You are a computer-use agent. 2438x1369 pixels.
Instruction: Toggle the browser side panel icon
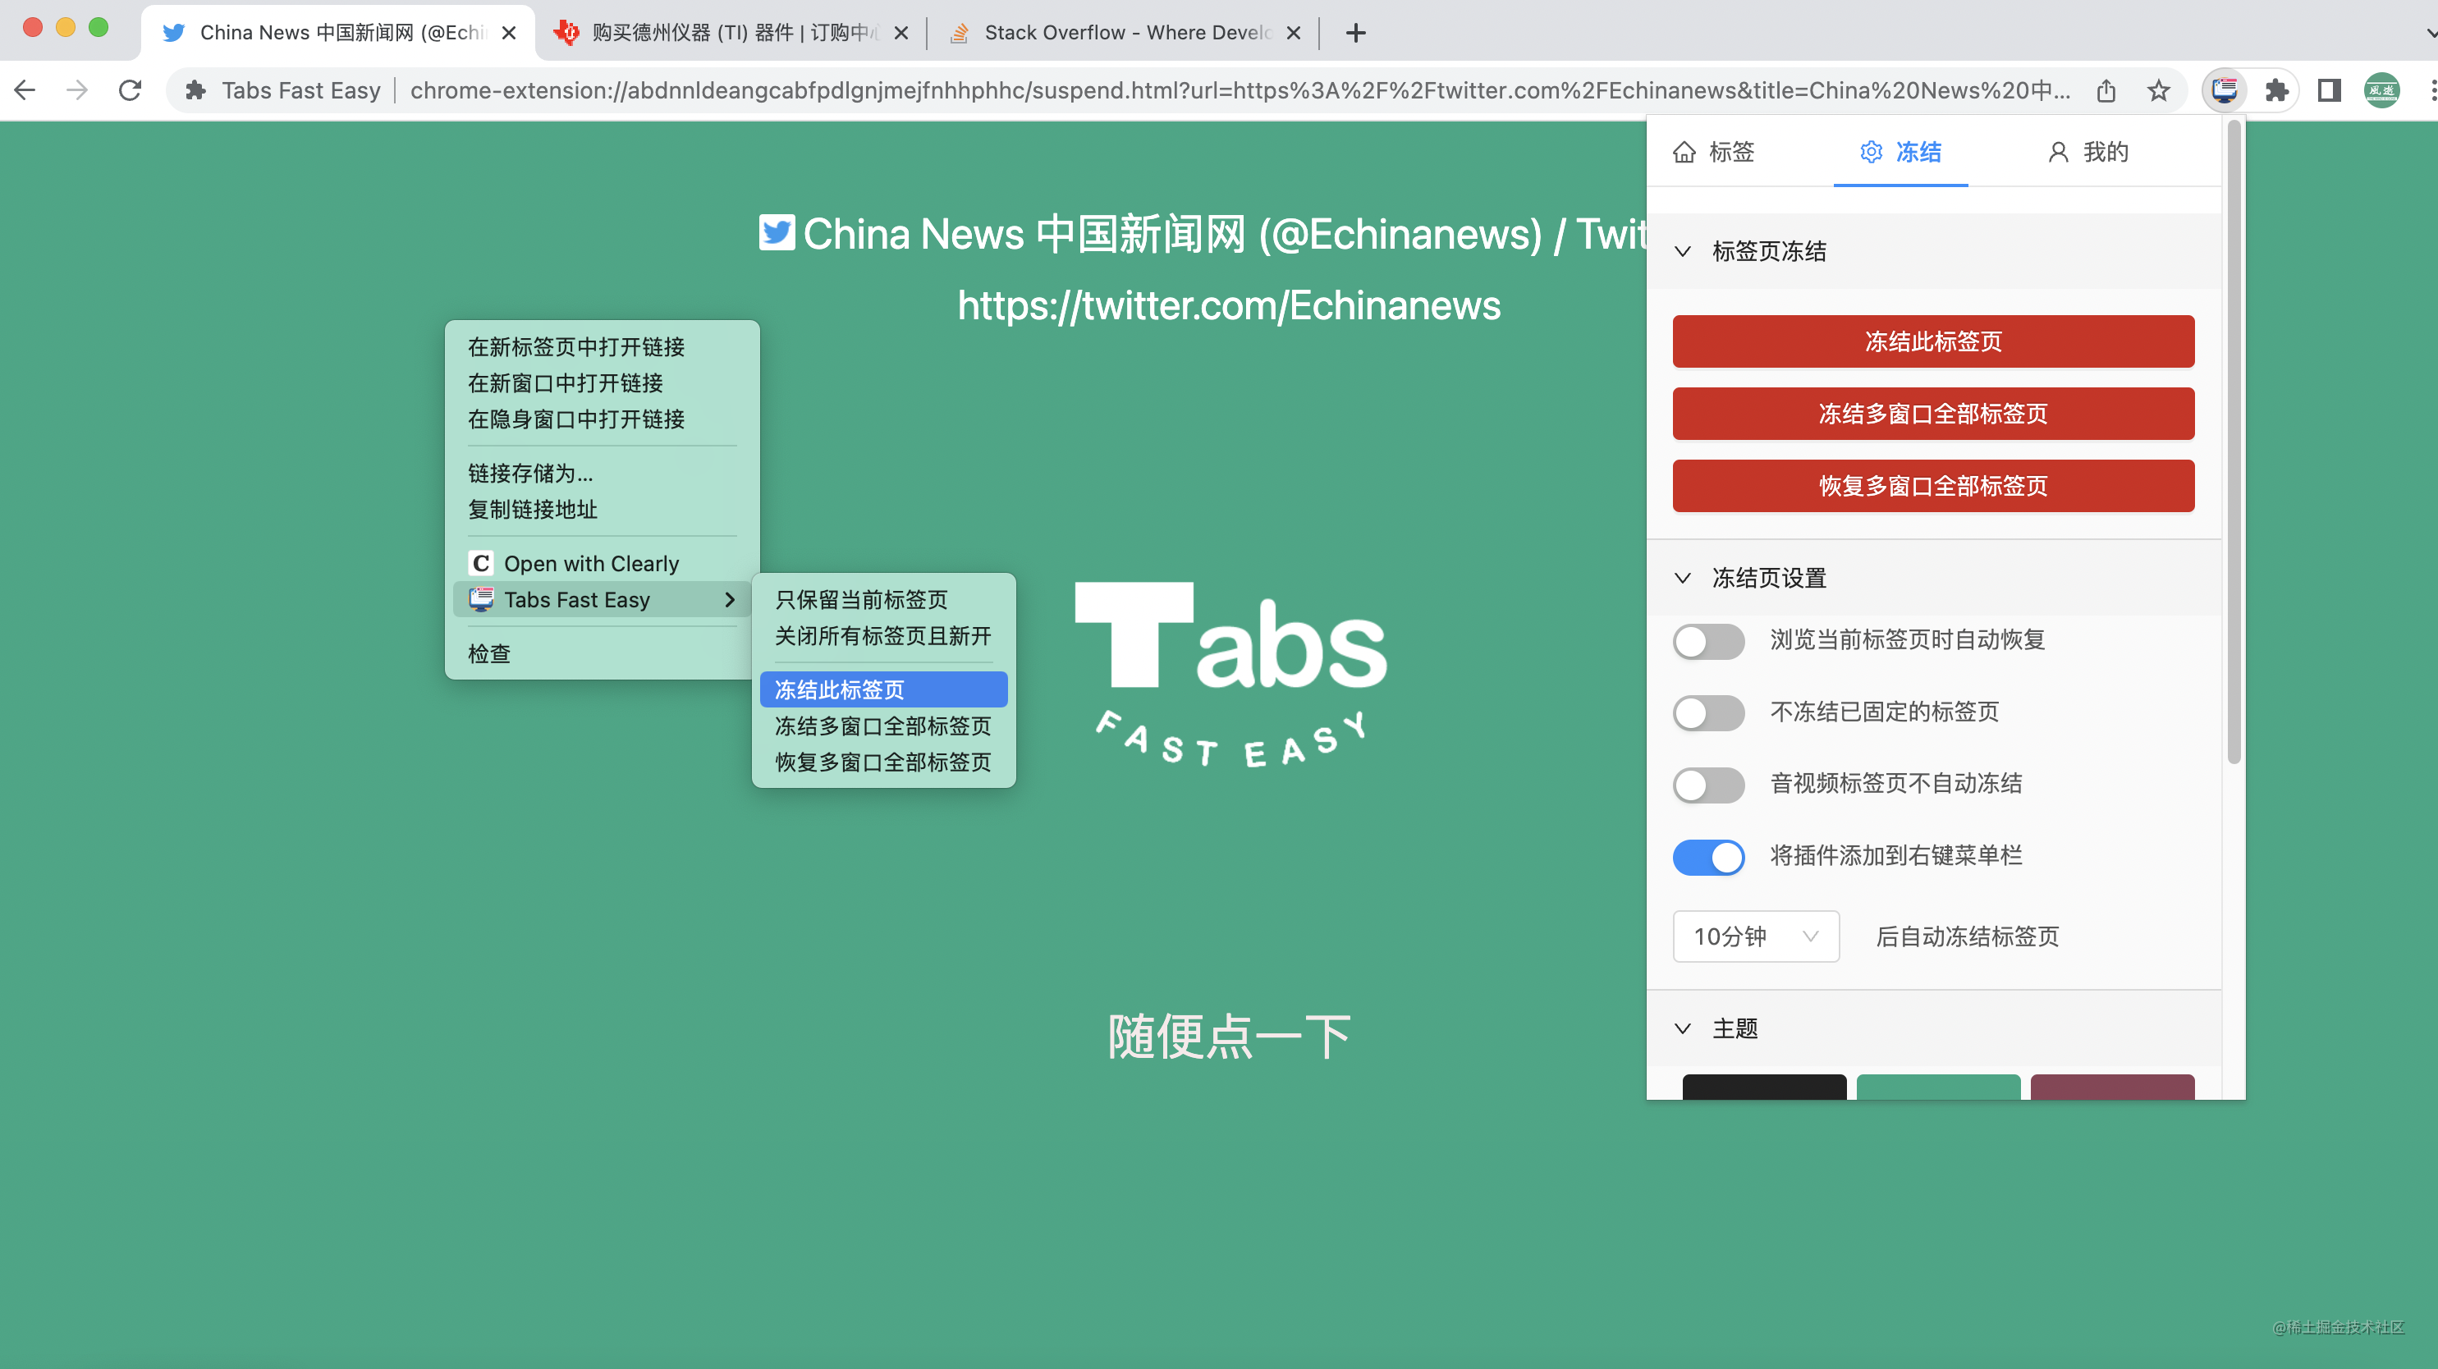(x=2329, y=90)
